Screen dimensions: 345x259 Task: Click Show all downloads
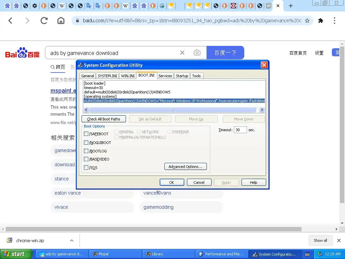tap(320, 240)
